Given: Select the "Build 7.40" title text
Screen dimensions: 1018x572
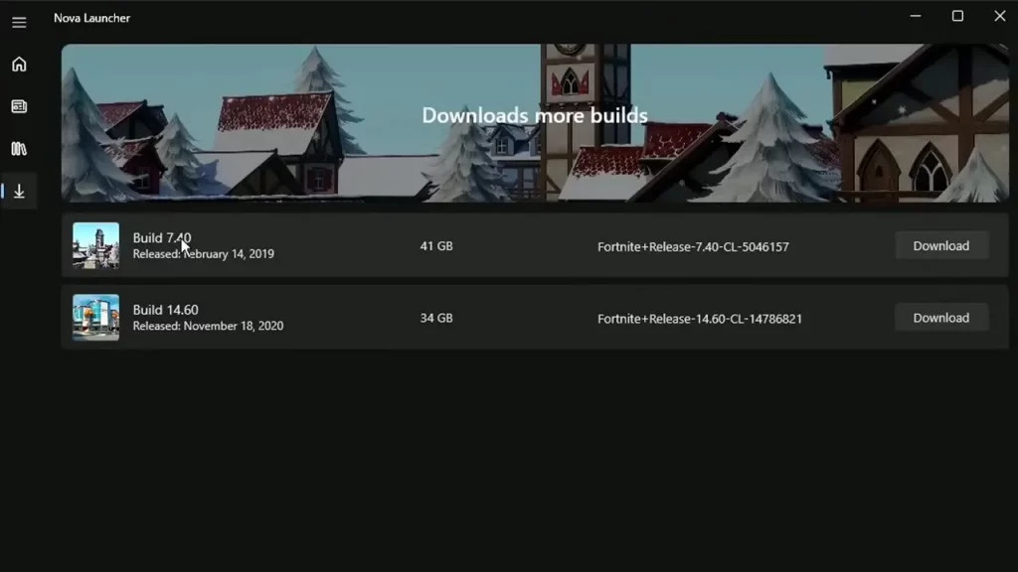Looking at the screenshot, I should 162,238.
